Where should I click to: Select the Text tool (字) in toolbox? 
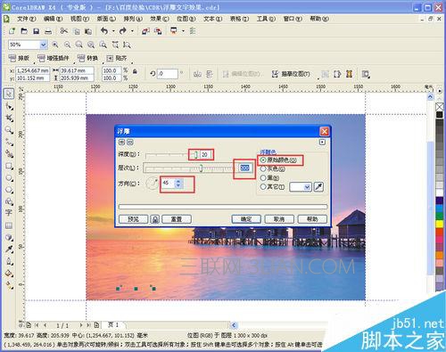9,213
